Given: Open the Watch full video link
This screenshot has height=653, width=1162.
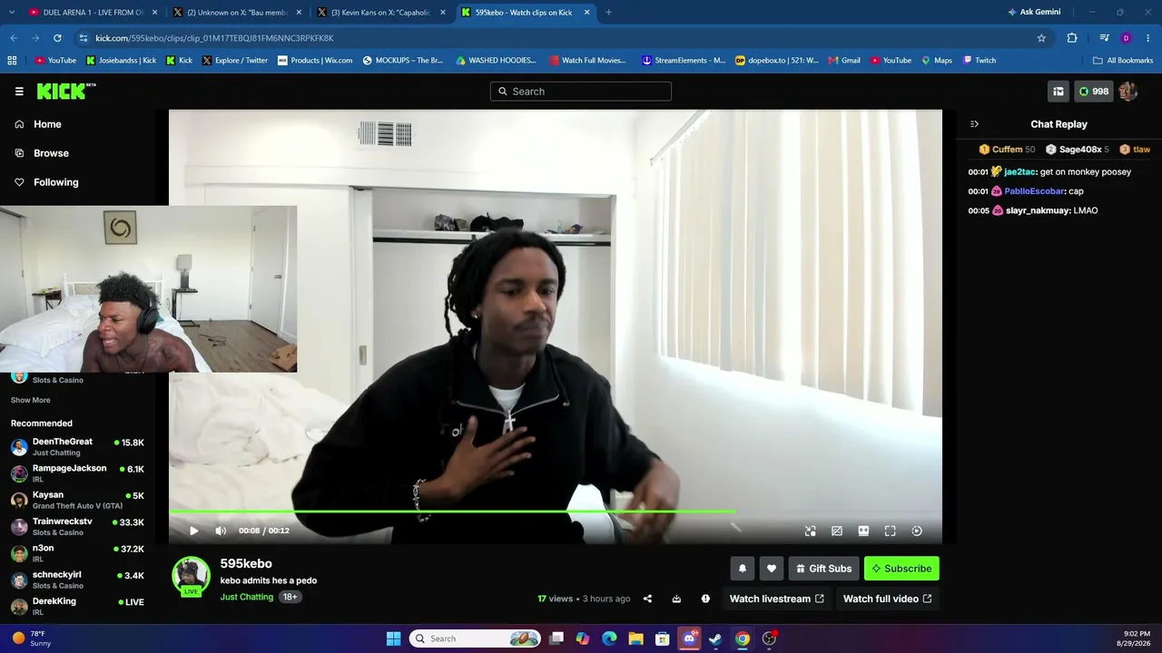Looking at the screenshot, I should pyautogui.click(x=887, y=599).
